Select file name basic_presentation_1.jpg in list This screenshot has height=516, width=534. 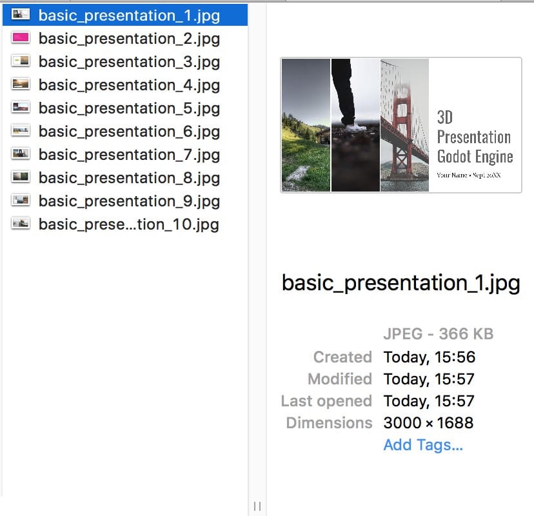(129, 15)
